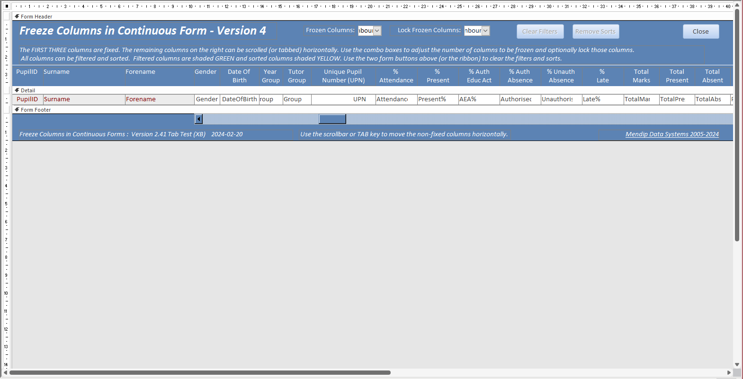
Task: Select the Unique Pupil Number header label
Action: (x=343, y=76)
